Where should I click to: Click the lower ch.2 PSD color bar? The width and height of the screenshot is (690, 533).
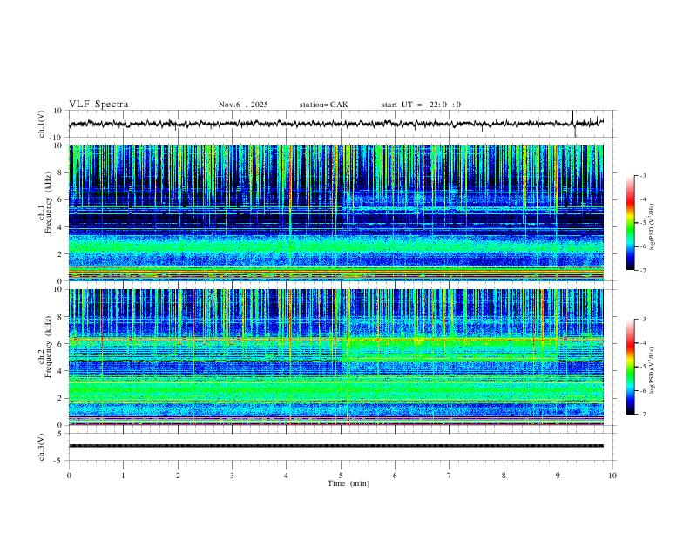coord(631,367)
